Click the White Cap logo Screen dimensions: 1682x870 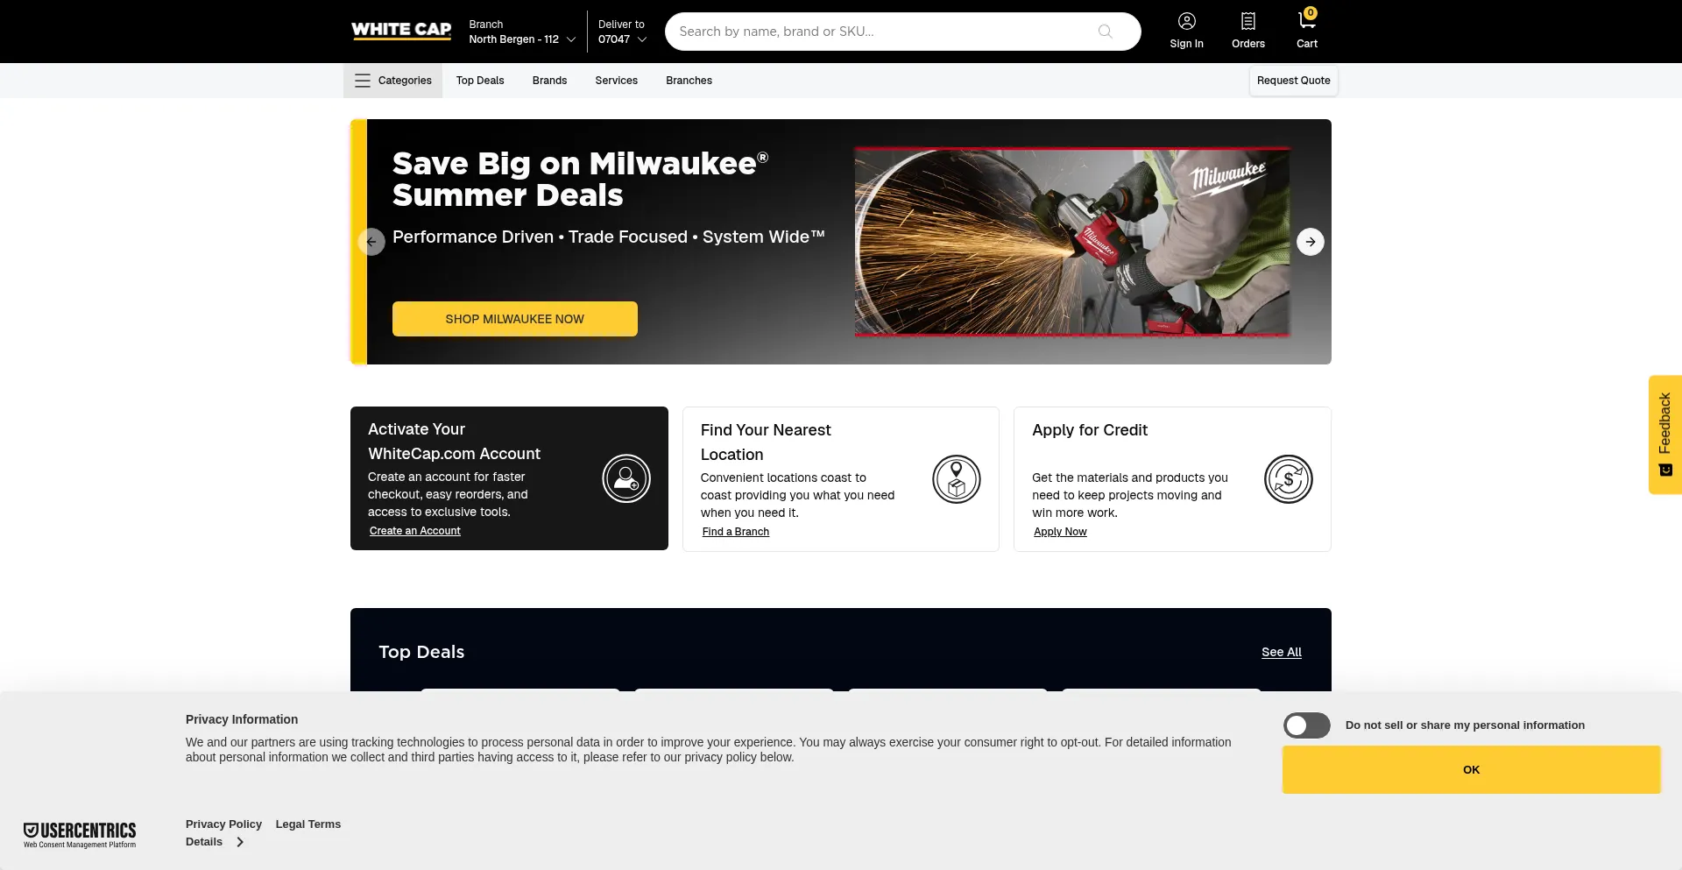pyautogui.click(x=401, y=31)
